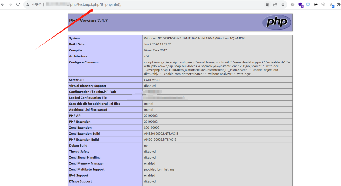Select the IPv6 Support label
341x186 pixels.
pyautogui.click(x=79, y=175)
